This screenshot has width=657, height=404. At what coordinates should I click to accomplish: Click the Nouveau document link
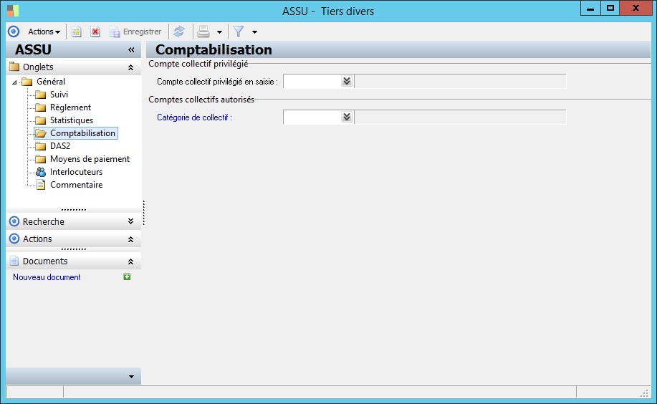[47, 277]
